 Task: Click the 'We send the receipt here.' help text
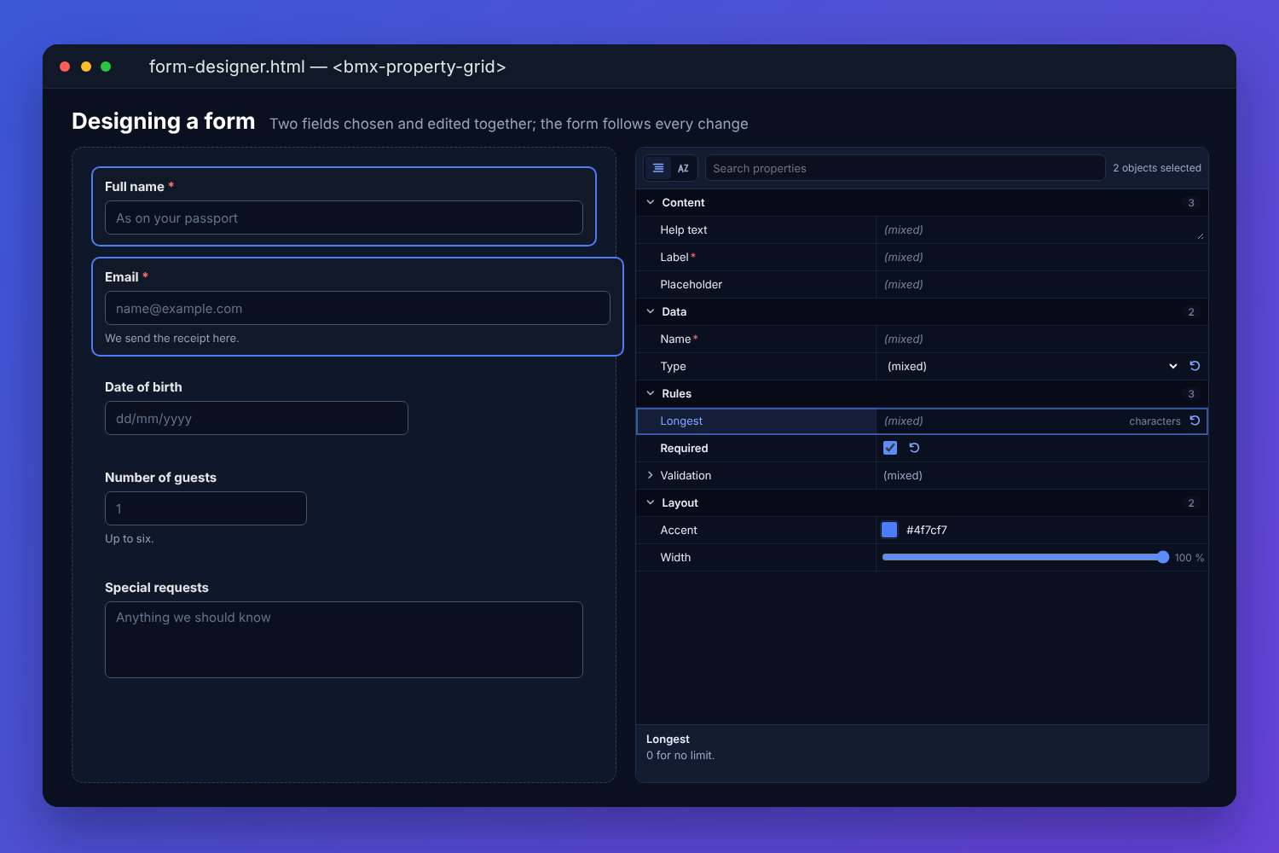[172, 338]
